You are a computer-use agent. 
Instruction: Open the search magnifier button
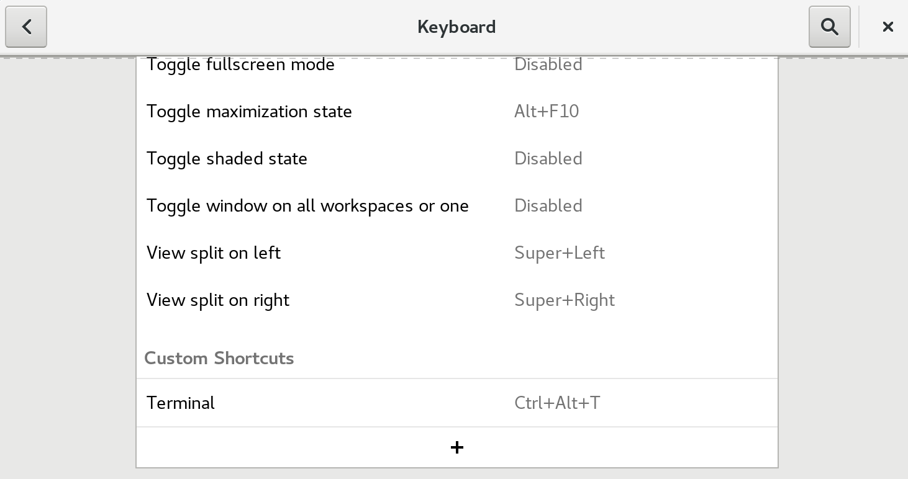click(x=829, y=27)
